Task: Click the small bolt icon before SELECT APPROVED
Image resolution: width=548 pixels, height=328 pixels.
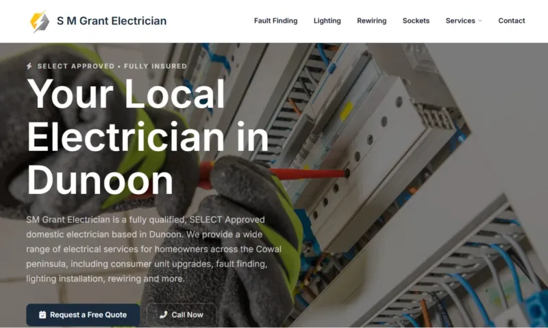Action: 29,66
